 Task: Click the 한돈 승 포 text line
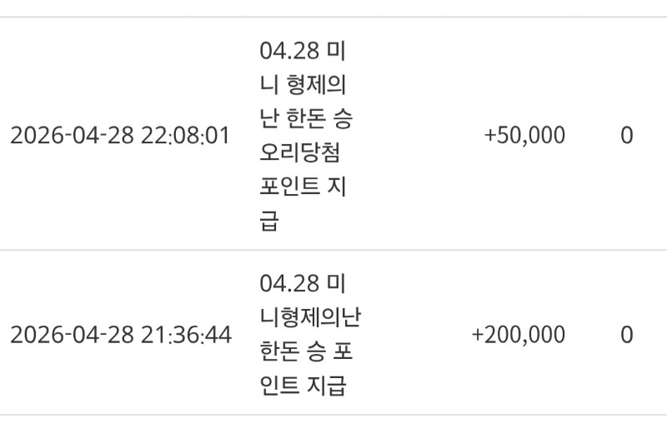[305, 351]
